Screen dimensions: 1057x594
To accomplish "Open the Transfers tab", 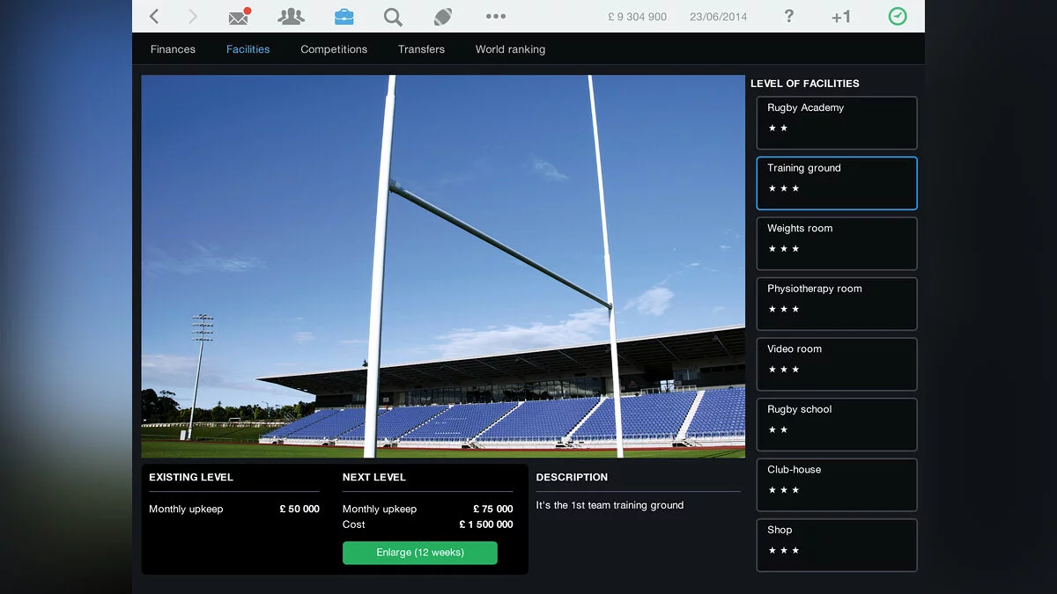I will (x=421, y=49).
